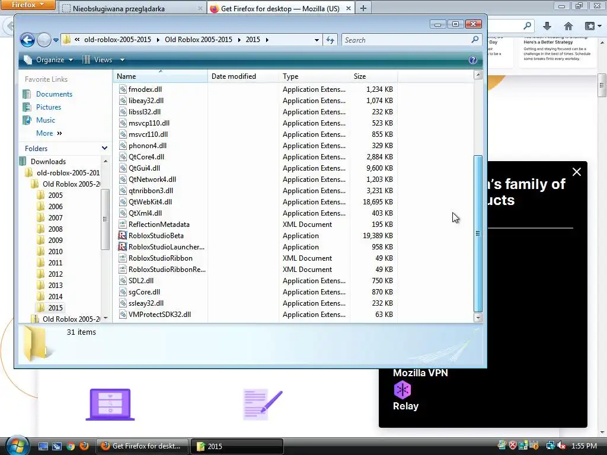Open the Organize menu
Screen dimensions: 607x455
(49, 60)
